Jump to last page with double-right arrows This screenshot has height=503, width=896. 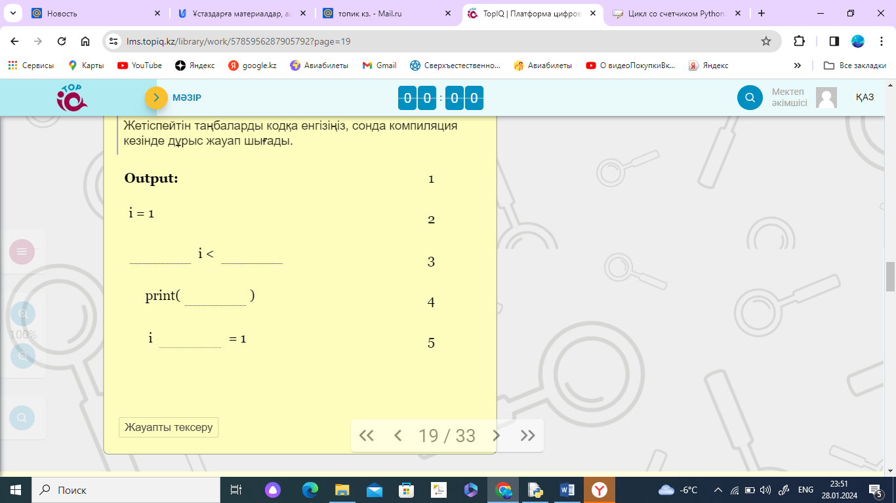(x=527, y=436)
